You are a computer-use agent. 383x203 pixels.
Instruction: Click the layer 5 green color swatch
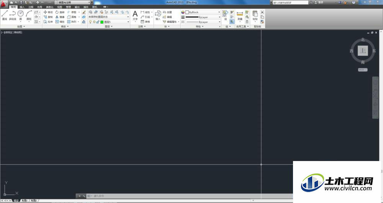click(x=102, y=22)
